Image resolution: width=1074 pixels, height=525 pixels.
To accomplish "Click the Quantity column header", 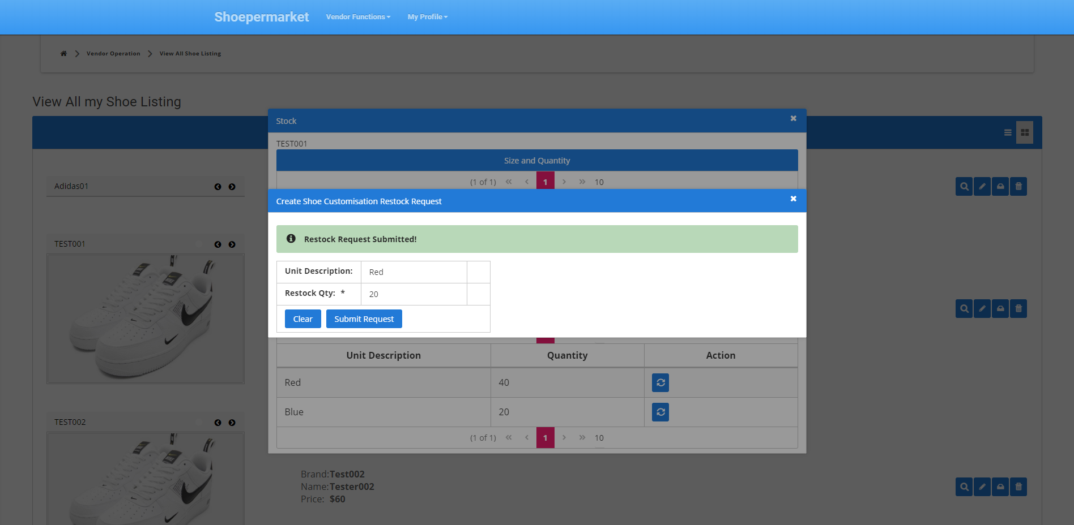I will [x=567, y=355].
